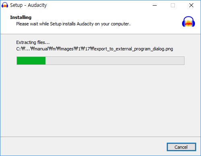Cancel the Audacity installation
201x156 pixels.
181,147
